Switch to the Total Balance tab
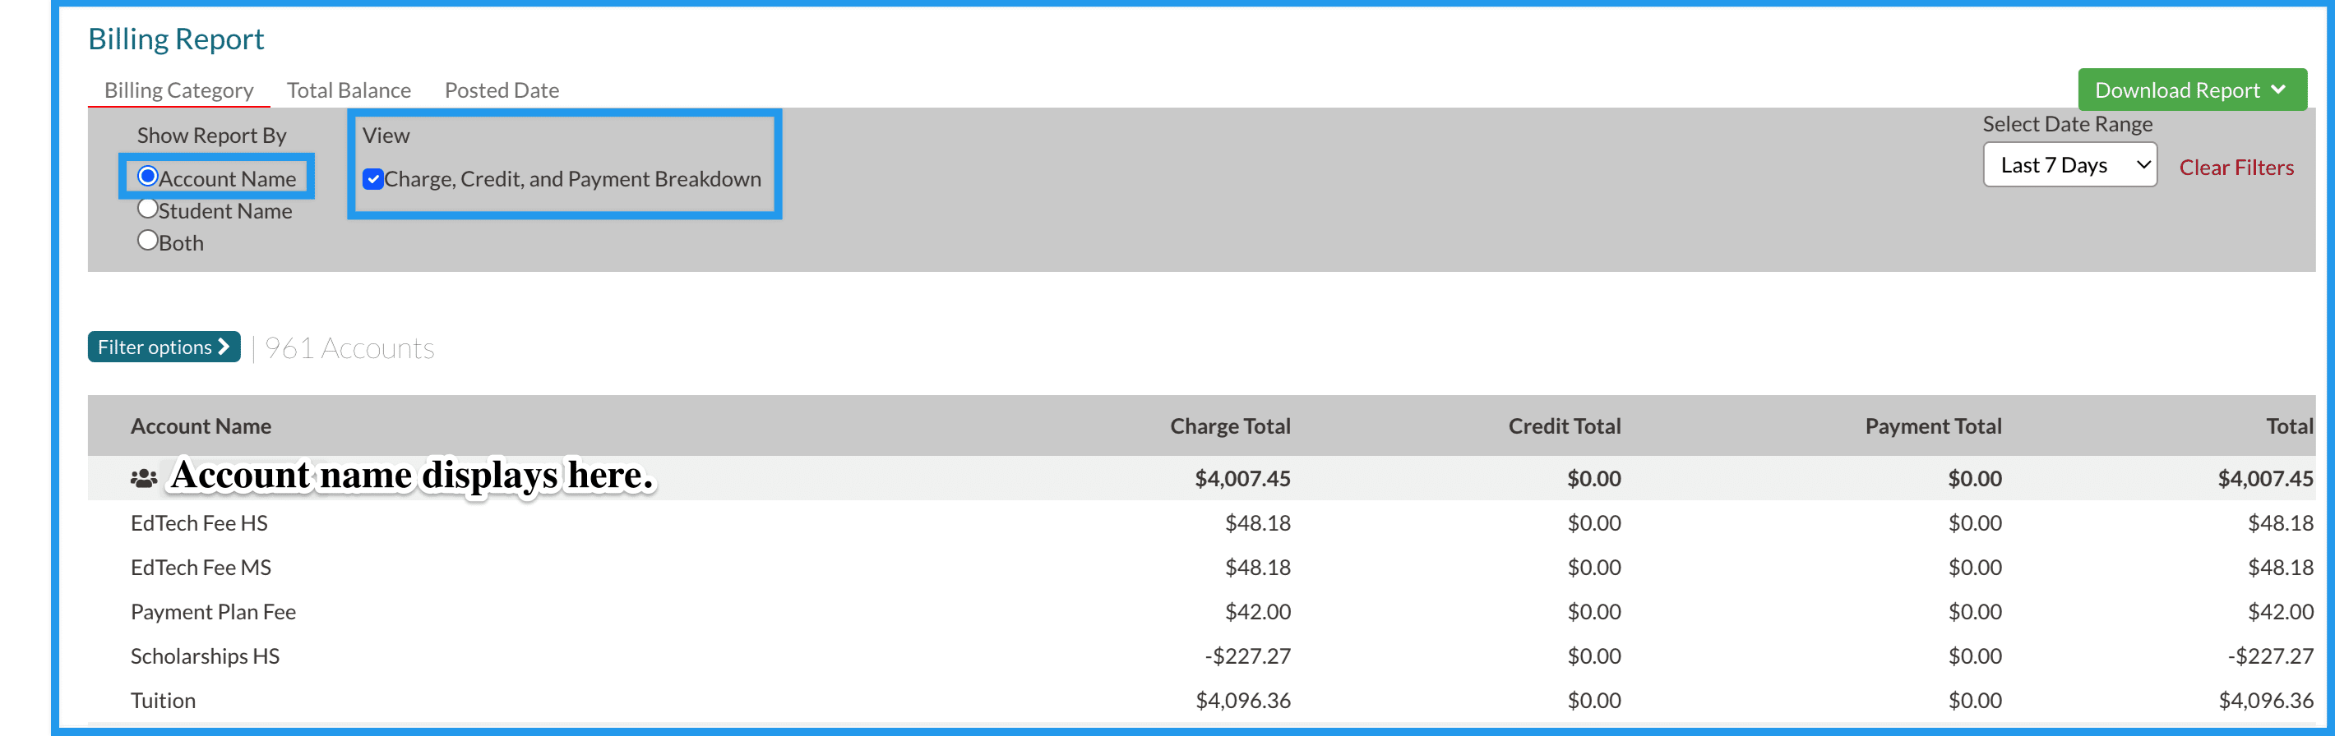 (348, 90)
